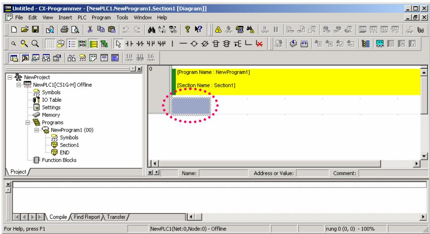The image size is (430, 234).
Task: Zoom in with the large magnifier icon
Action: (x=35, y=43)
